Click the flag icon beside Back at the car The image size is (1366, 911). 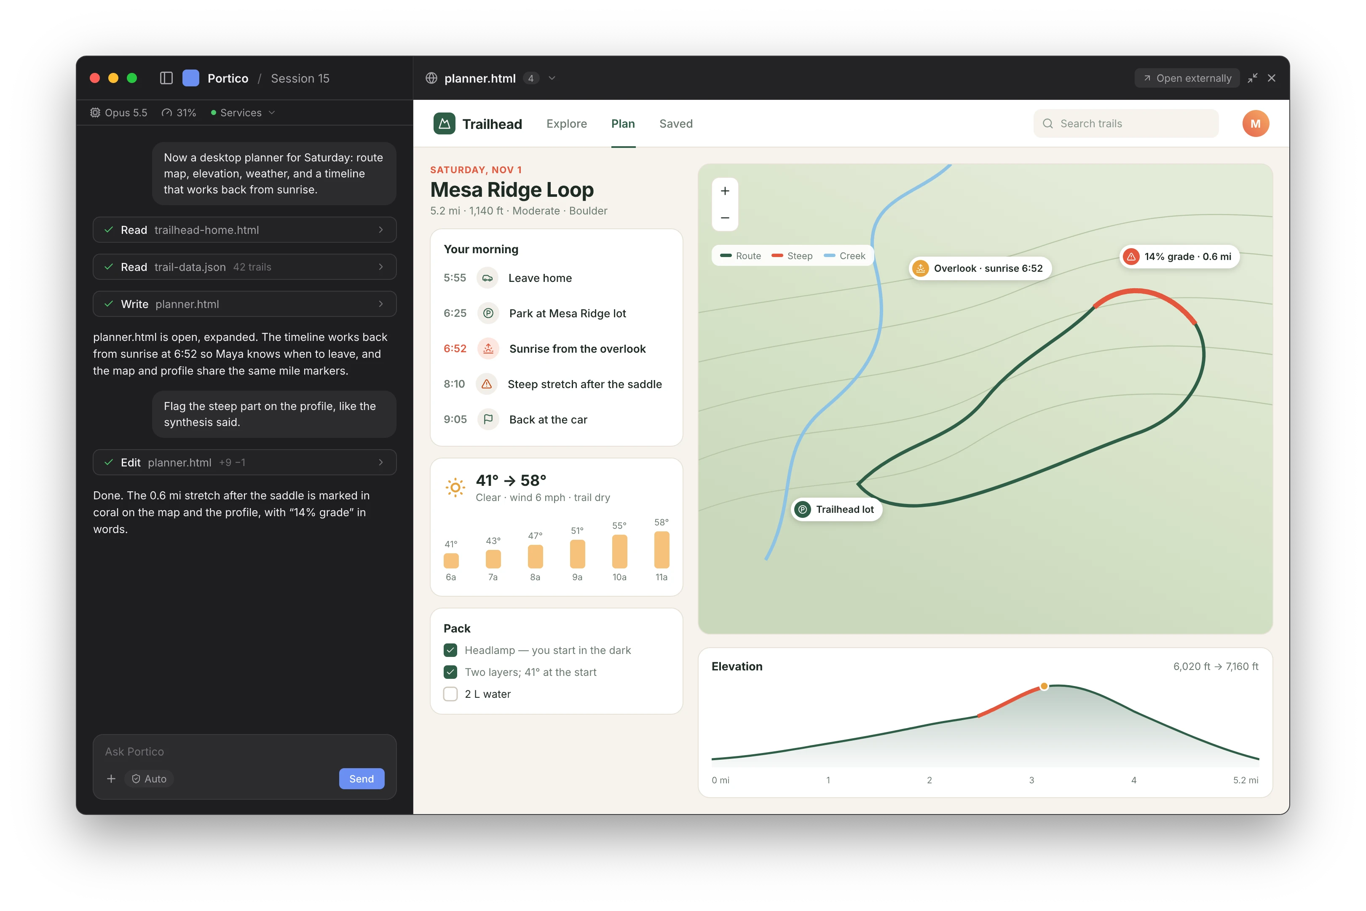coord(488,420)
